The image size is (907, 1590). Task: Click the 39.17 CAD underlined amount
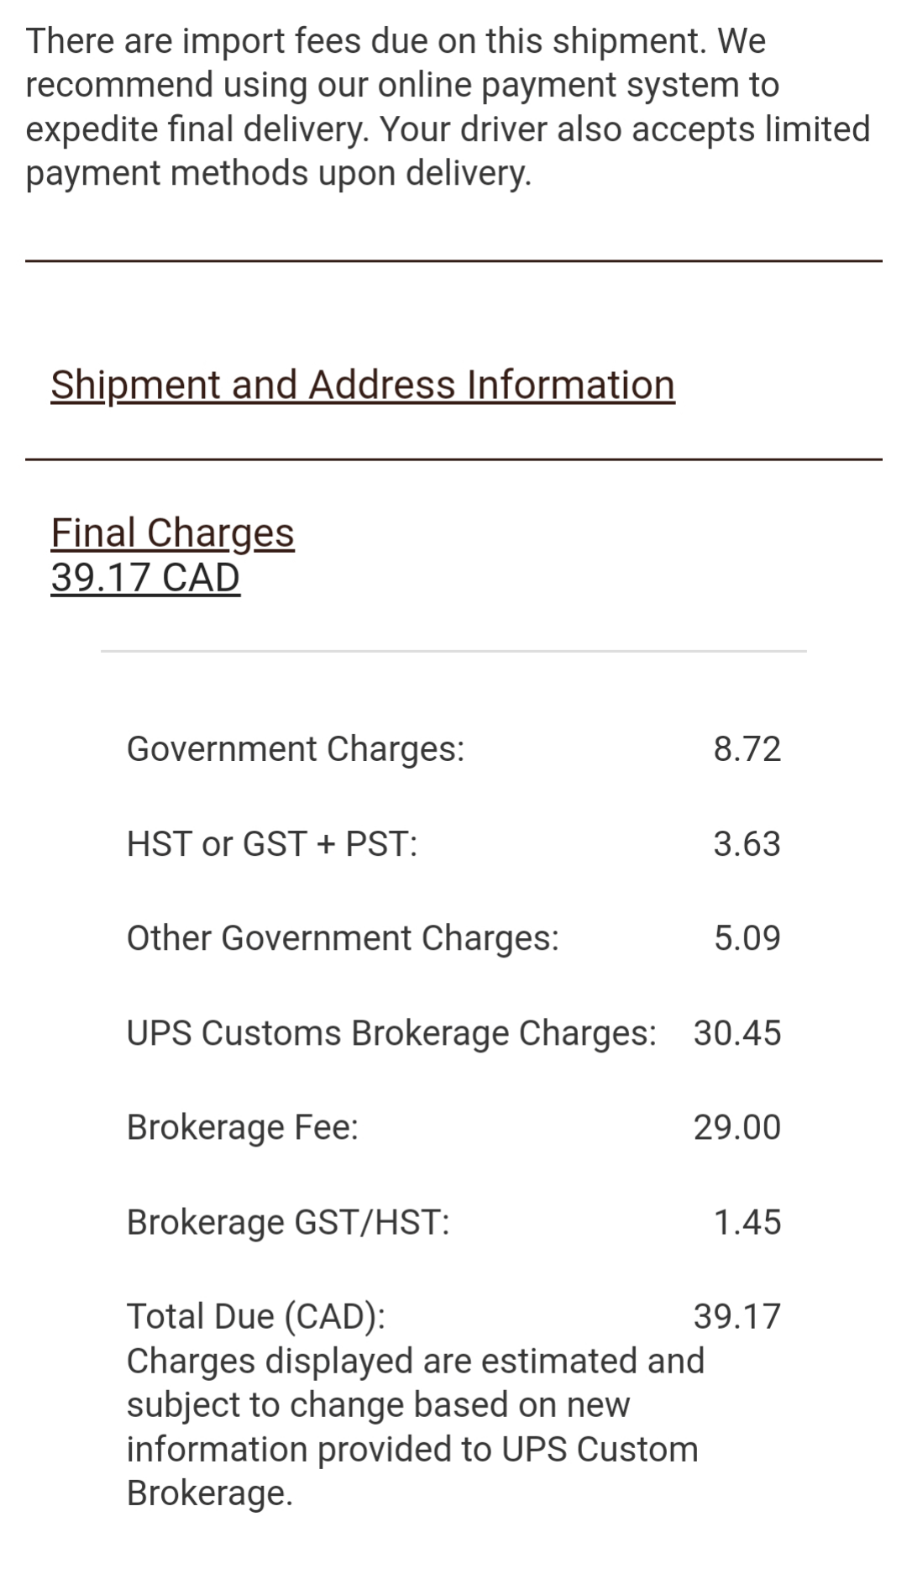pos(145,578)
